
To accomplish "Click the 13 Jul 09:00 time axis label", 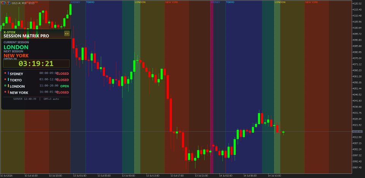I will pos(128,175).
